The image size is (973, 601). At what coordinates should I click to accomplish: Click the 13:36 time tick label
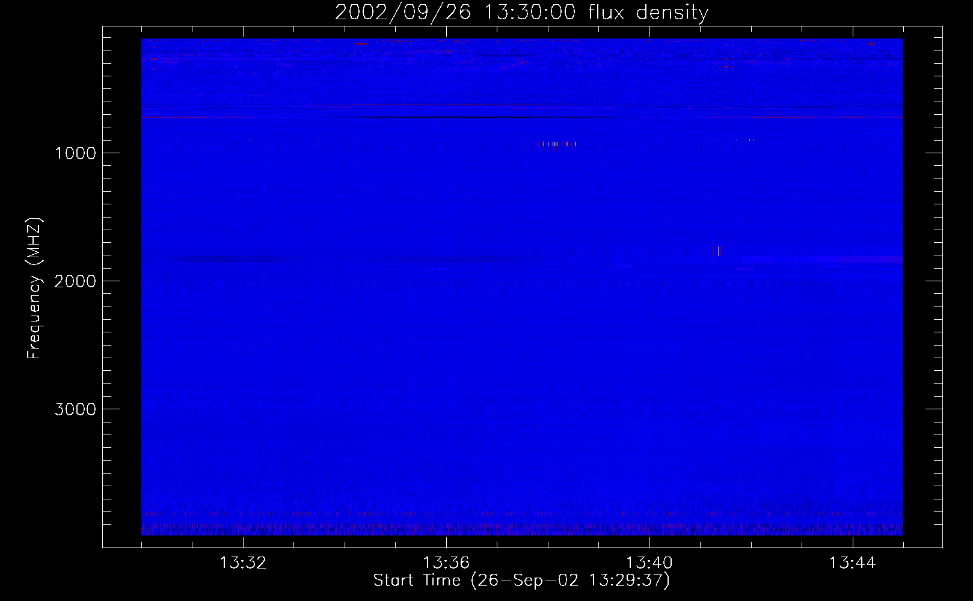point(446,563)
